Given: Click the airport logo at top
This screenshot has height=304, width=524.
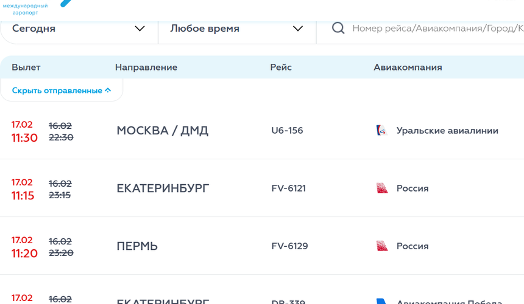Looking at the screenshot, I should coord(37,7).
